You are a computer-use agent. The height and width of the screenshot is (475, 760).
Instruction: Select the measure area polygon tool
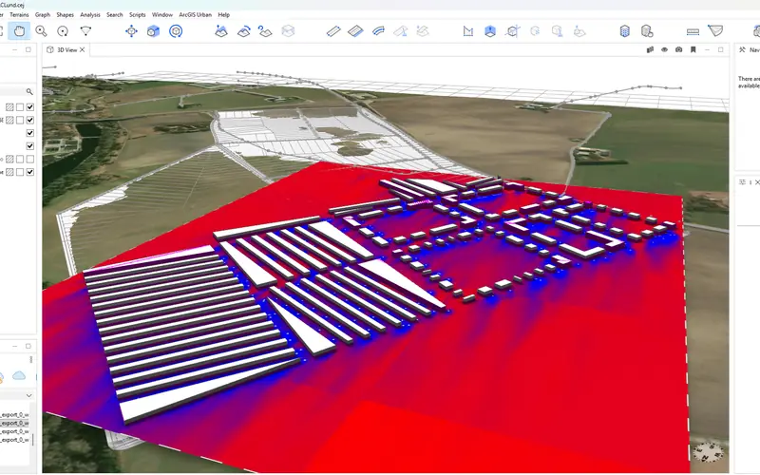coord(715,31)
